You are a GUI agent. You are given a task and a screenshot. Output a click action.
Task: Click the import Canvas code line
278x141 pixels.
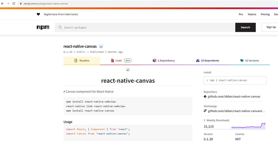tap(98, 134)
